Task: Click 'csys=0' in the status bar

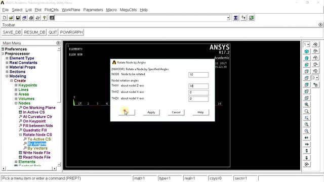Action: click(x=216, y=178)
